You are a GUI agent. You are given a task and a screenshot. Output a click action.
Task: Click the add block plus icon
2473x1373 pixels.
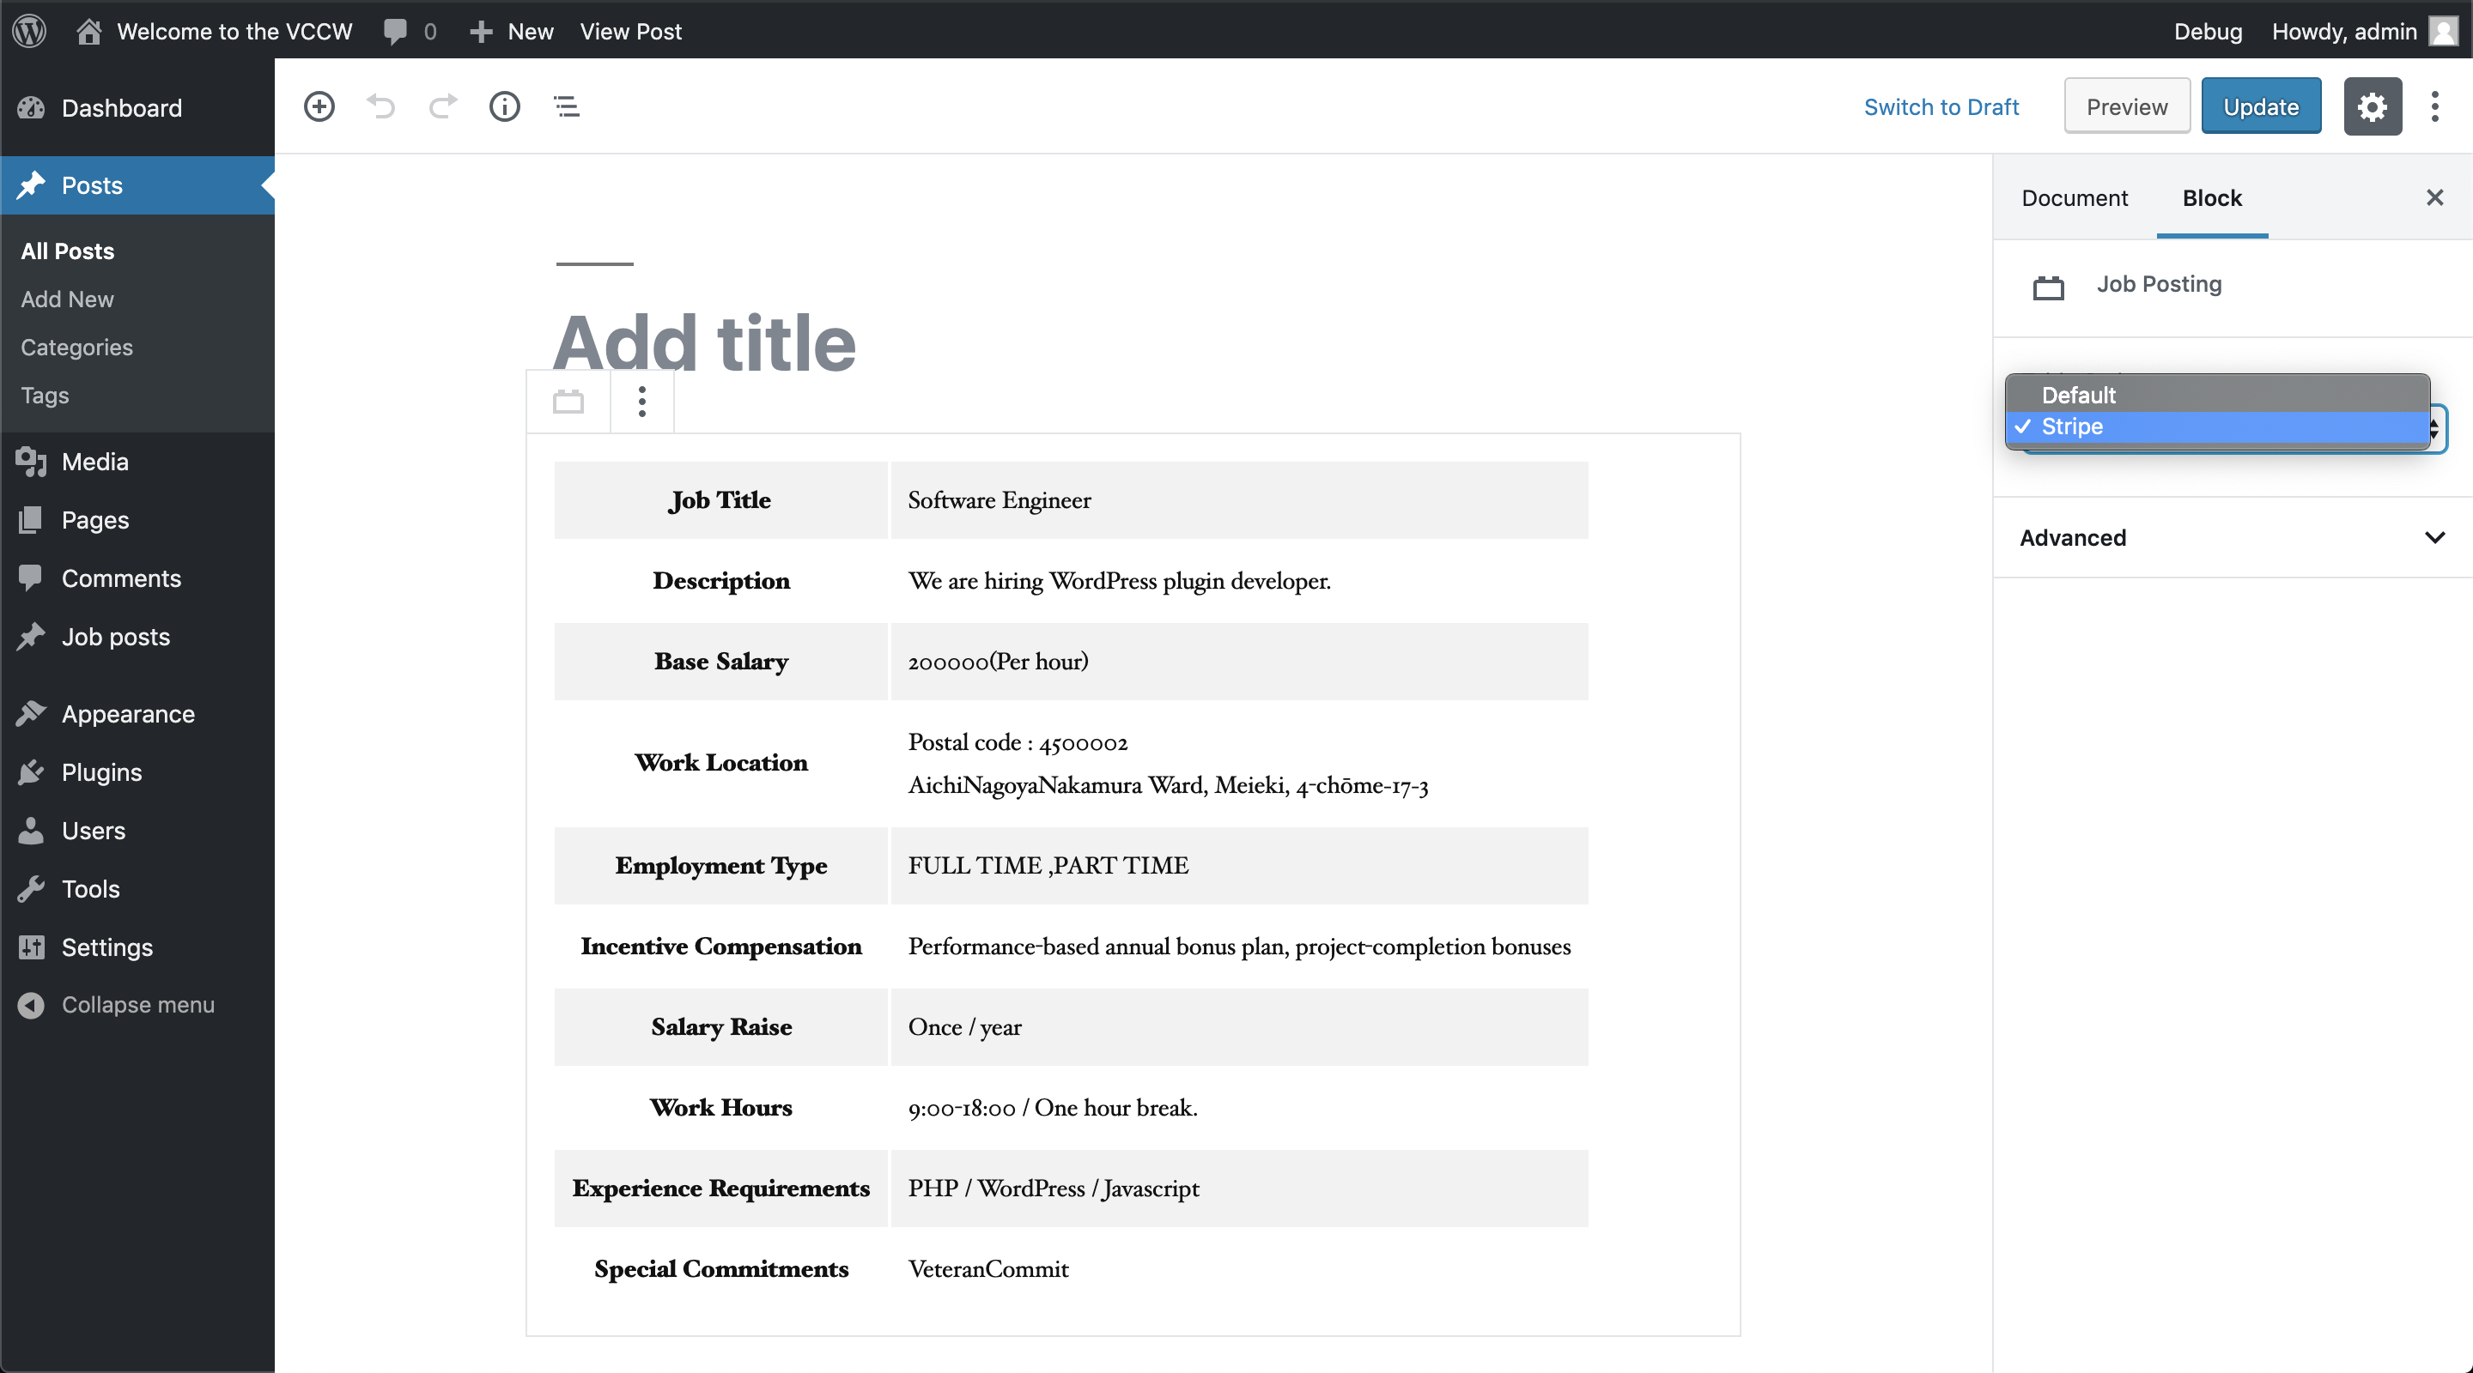pyautogui.click(x=319, y=106)
